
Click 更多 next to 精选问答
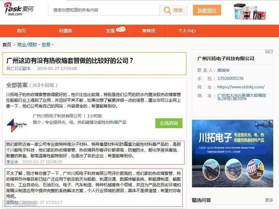tap(269, 200)
